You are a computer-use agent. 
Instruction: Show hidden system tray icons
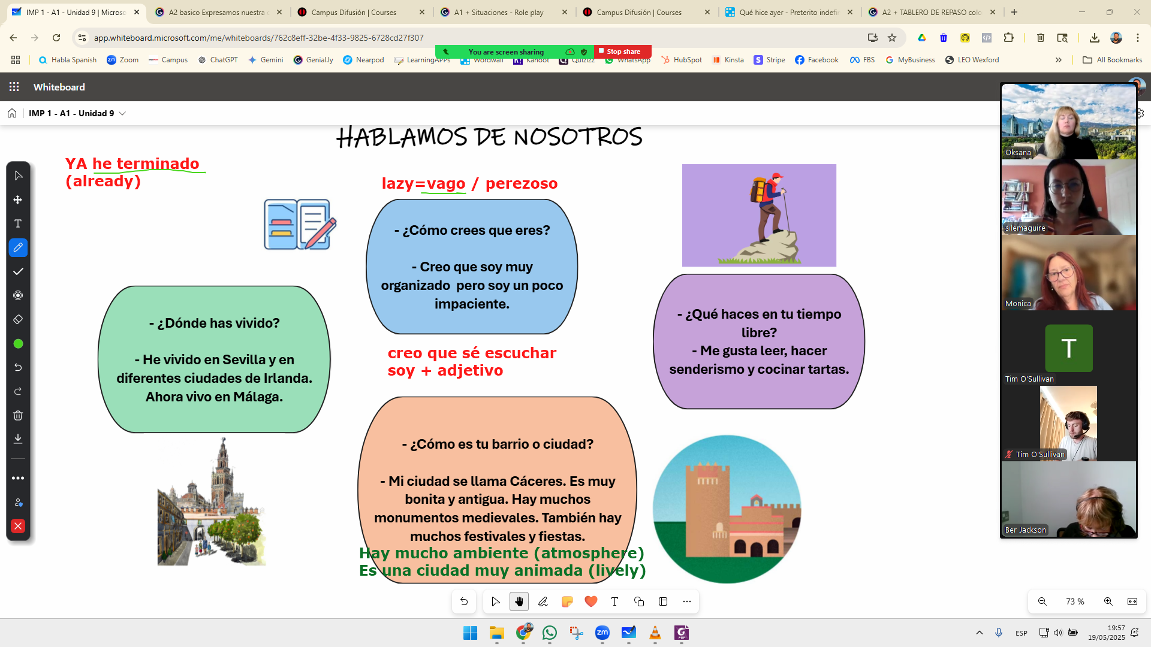980,633
